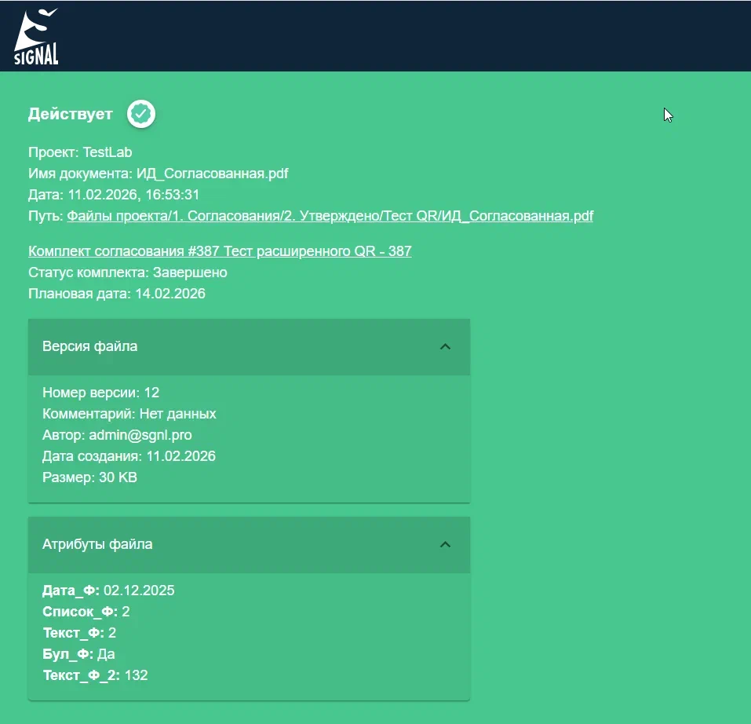Click the Действует status heading

click(71, 114)
